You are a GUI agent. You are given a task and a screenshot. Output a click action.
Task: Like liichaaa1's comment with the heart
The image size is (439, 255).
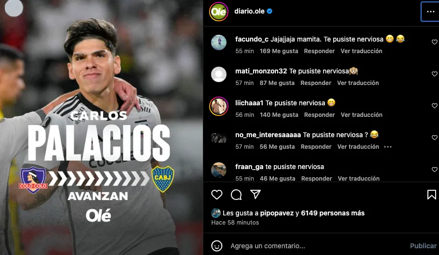(434, 106)
